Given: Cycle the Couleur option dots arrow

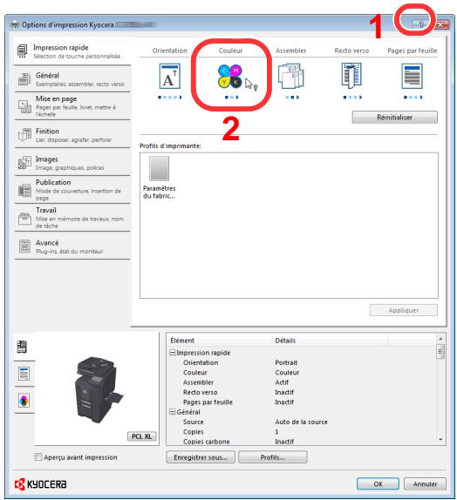Looking at the screenshot, I should 237,97.
